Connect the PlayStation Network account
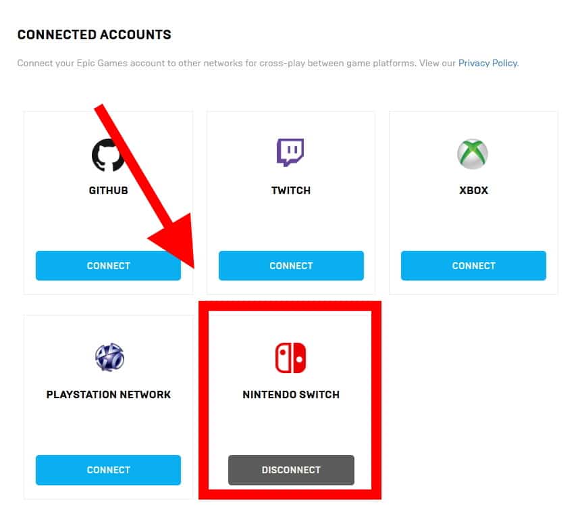Image resolution: width=582 pixels, height=505 pixels. click(x=108, y=470)
